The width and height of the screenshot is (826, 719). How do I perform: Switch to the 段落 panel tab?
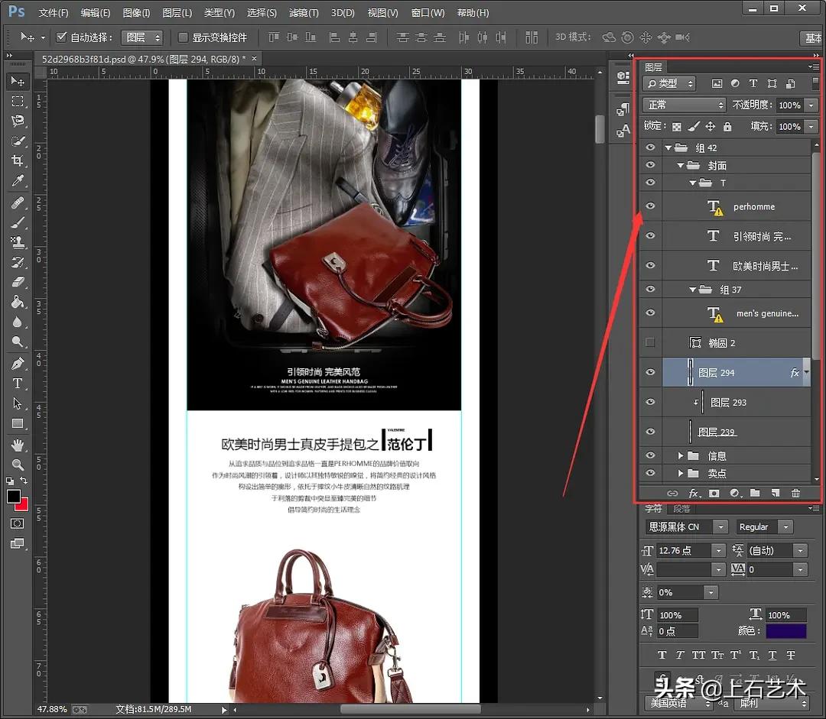click(x=681, y=508)
